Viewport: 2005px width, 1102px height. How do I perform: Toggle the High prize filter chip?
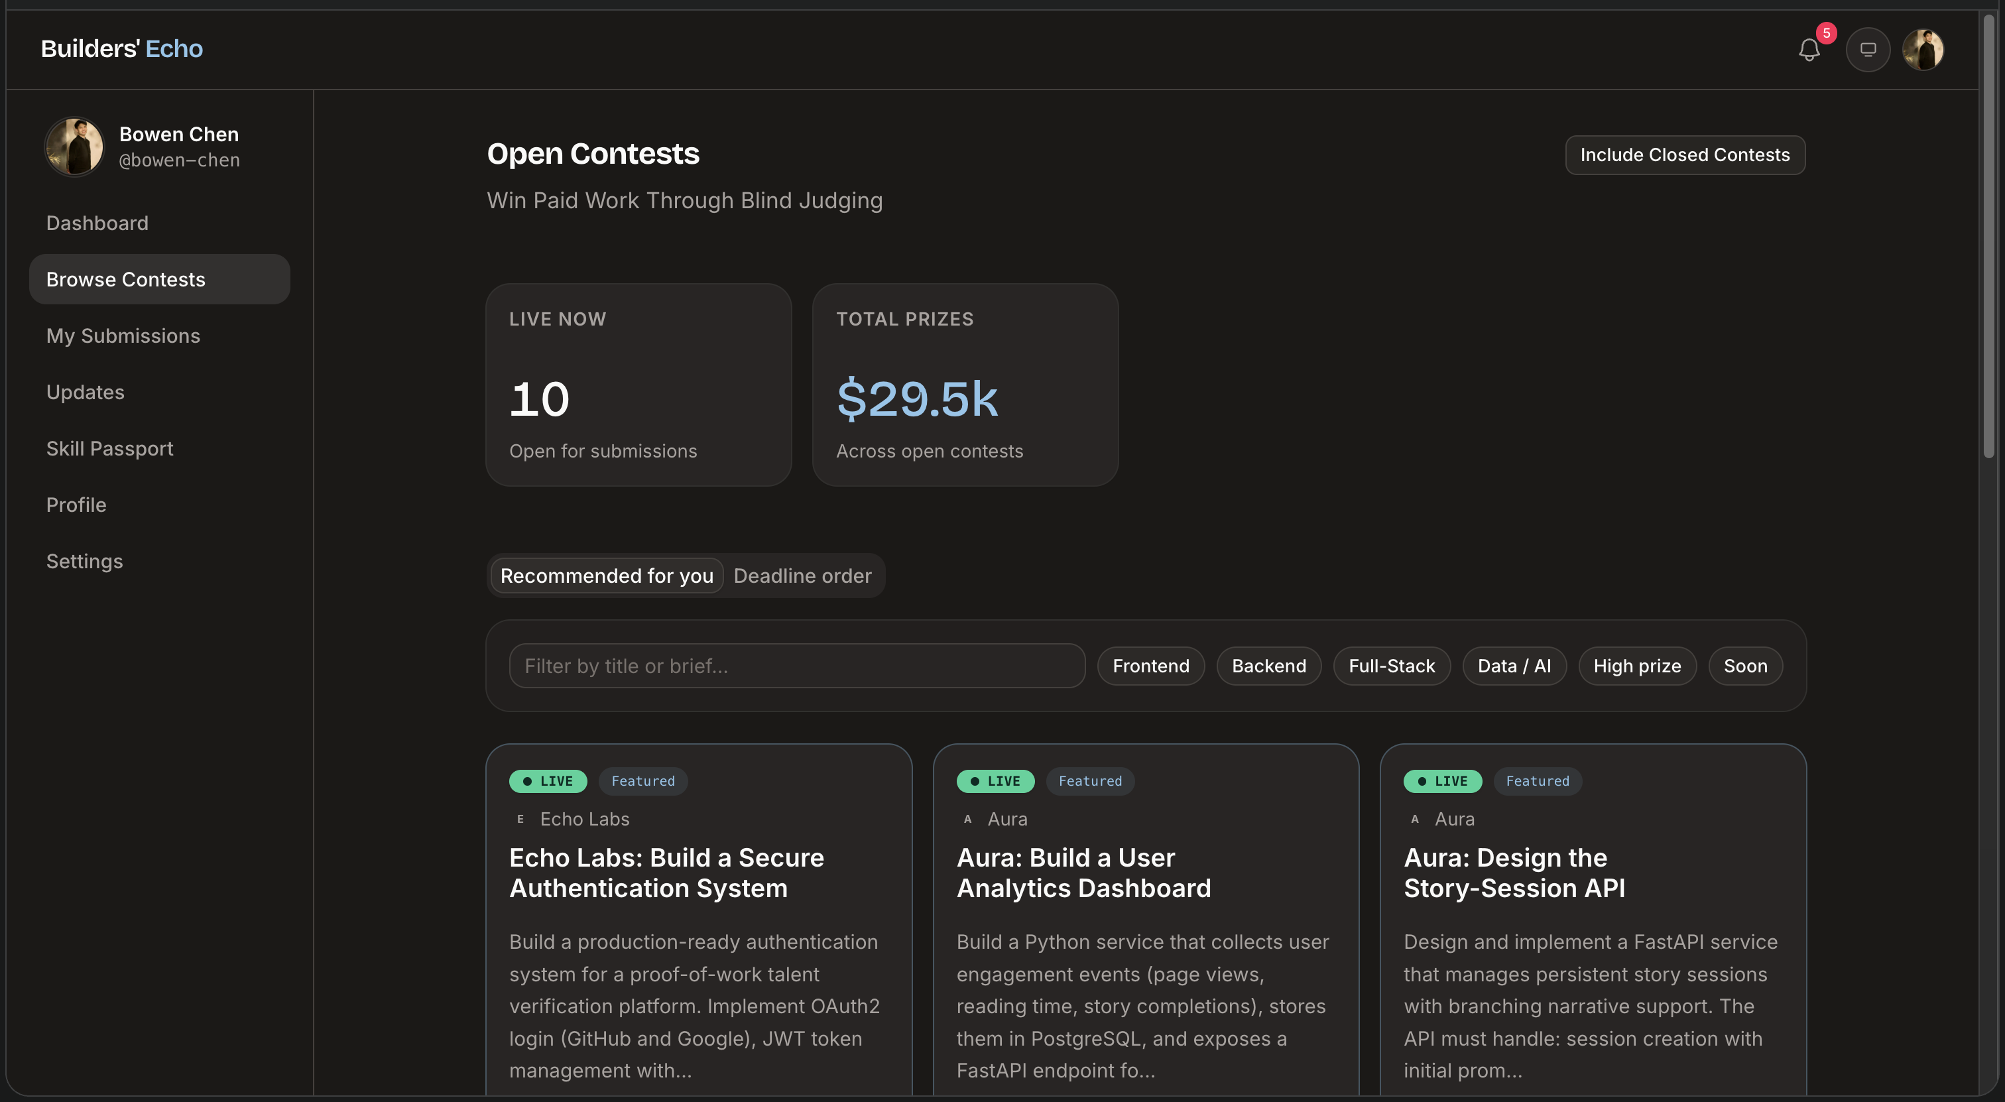click(1638, 666)
